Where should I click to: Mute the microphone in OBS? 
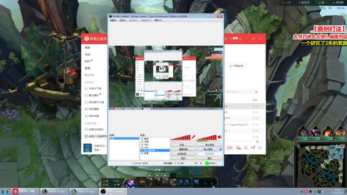(193, 137)
